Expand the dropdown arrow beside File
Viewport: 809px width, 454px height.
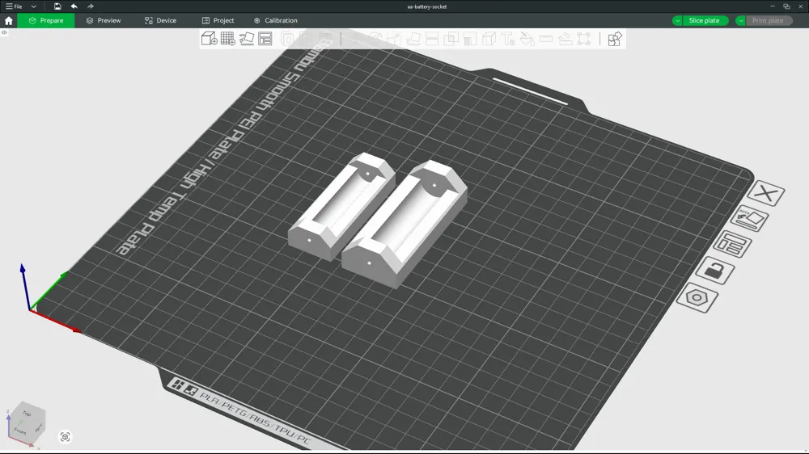pos(33,6)
